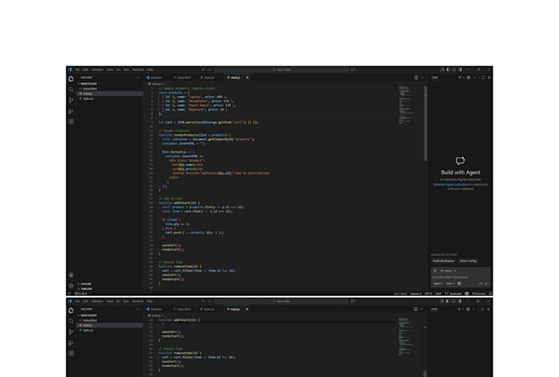Click split editor icon in upper window

[x=416, y=77]
